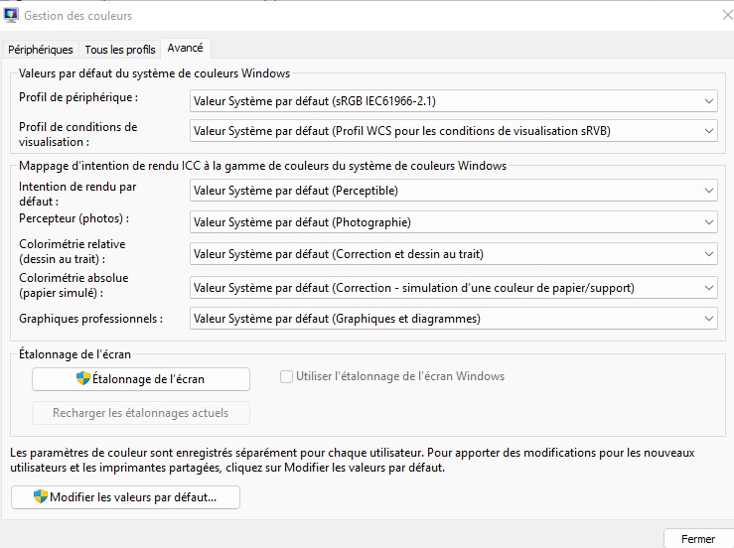Click the shield icon on Modifier les valeurs
Screen dimensions: 734x548
point(41,496)
